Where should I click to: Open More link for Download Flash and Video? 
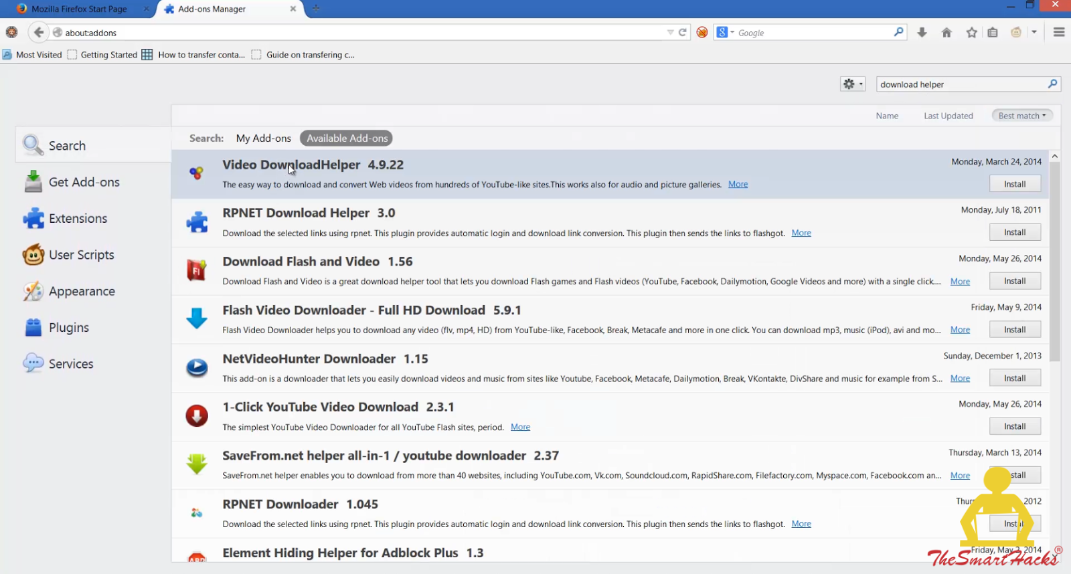(960, 282)
